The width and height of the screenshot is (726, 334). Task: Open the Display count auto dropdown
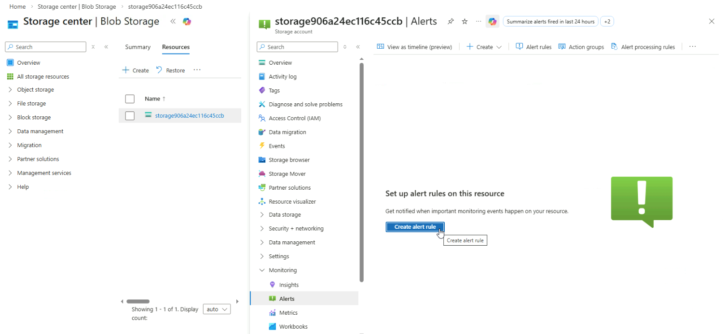(x=217, y=309)
